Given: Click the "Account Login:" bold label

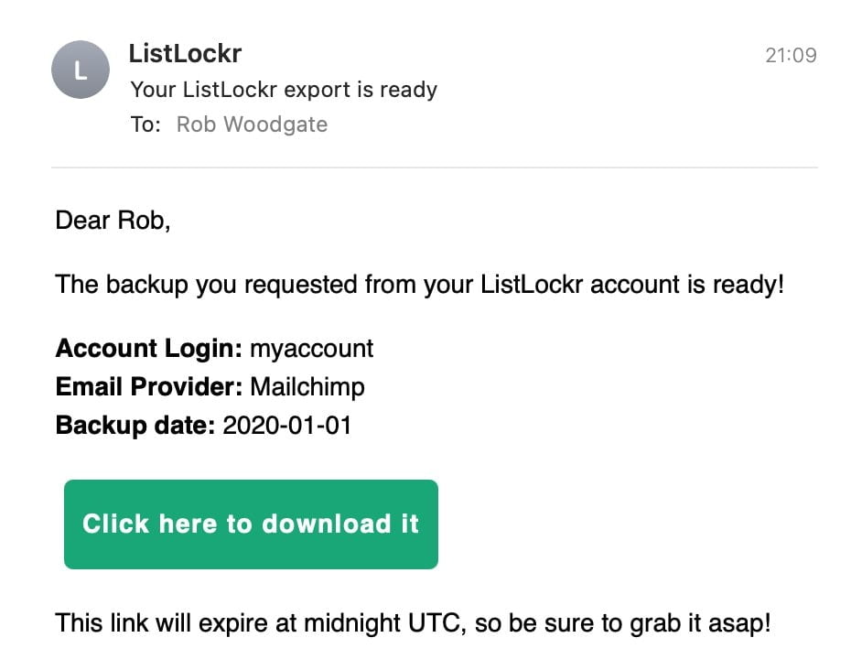Looking at the screenshot, I should pyautogui.click(x=148, y=349).
